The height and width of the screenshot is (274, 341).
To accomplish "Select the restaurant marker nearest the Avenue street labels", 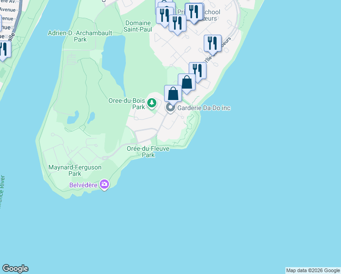I will (5, 50).
